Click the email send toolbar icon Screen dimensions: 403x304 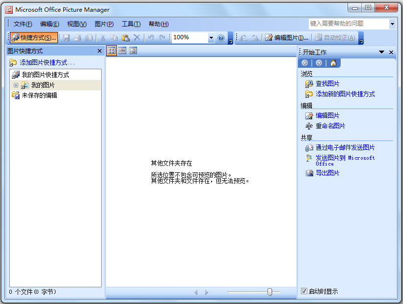(89, 38)
